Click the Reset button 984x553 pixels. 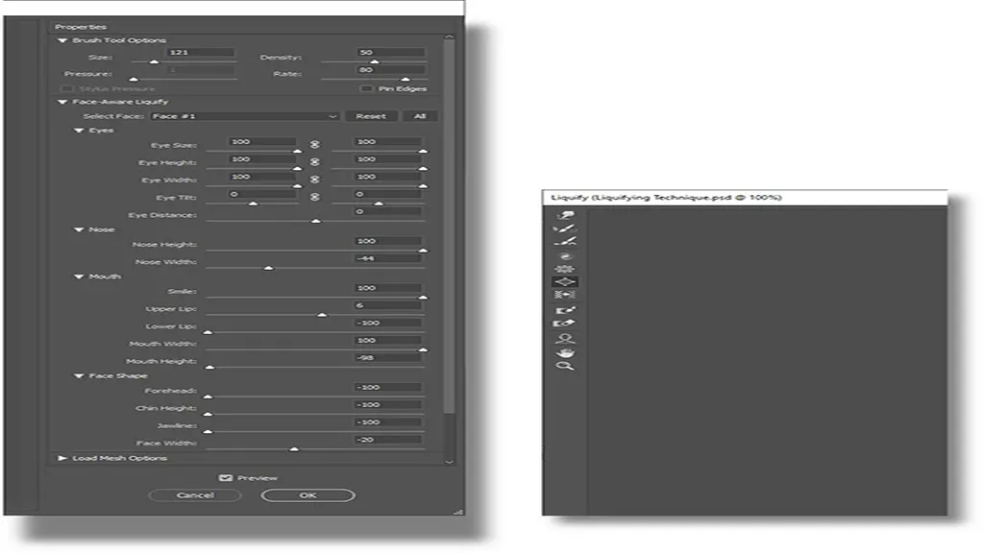tap(371, 116)
